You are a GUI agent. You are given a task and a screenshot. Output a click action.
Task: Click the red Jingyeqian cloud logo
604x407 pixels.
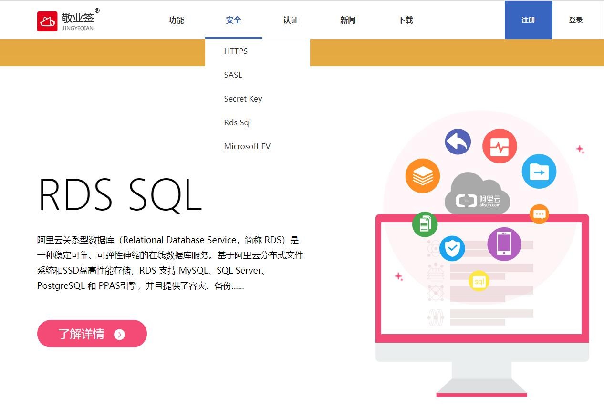click(x=47, y=21)
